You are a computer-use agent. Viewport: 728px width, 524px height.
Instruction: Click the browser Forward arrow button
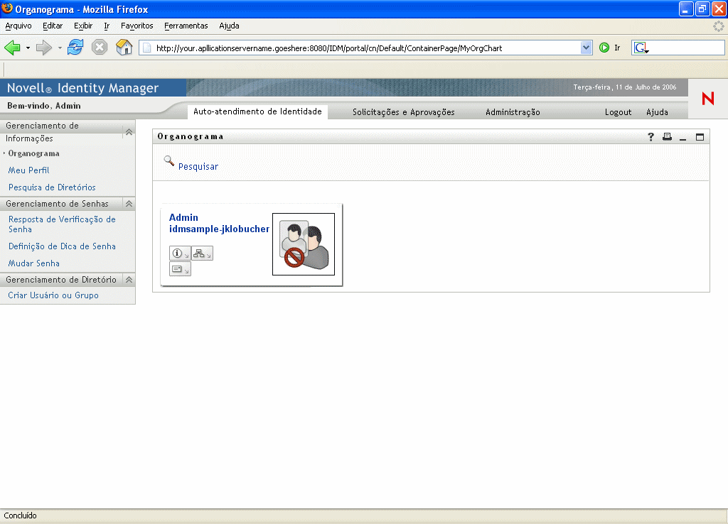[44, 48]
